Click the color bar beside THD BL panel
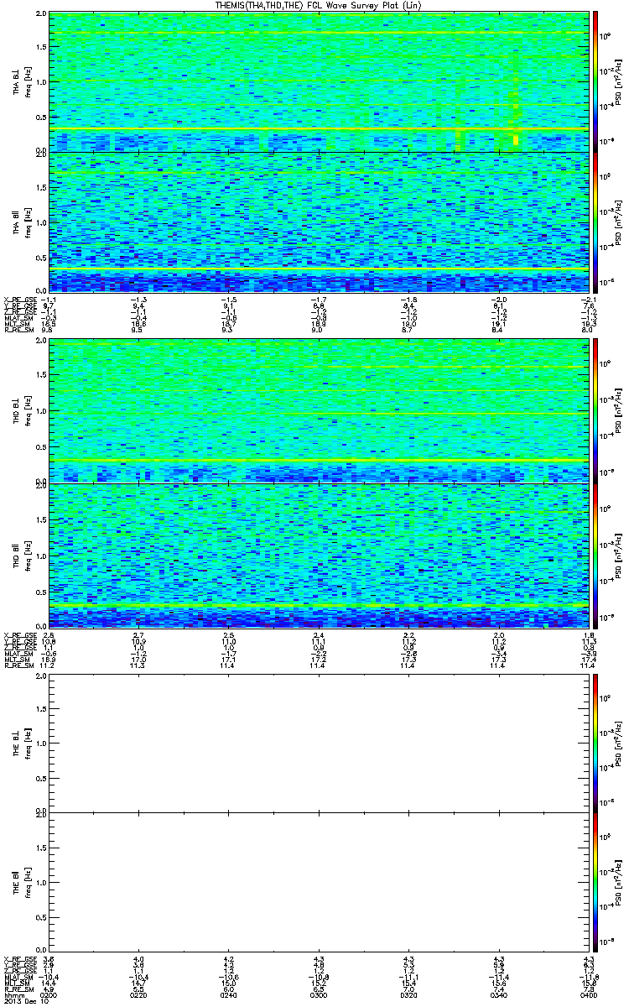629x1007 pixels. point(595,411)
